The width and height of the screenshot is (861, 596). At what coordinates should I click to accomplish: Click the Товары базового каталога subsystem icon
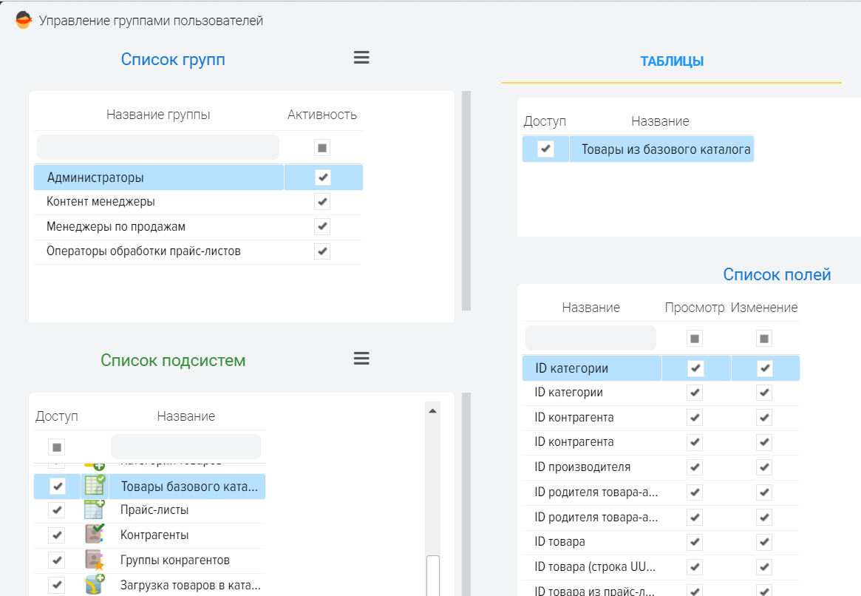pos(95,485)
